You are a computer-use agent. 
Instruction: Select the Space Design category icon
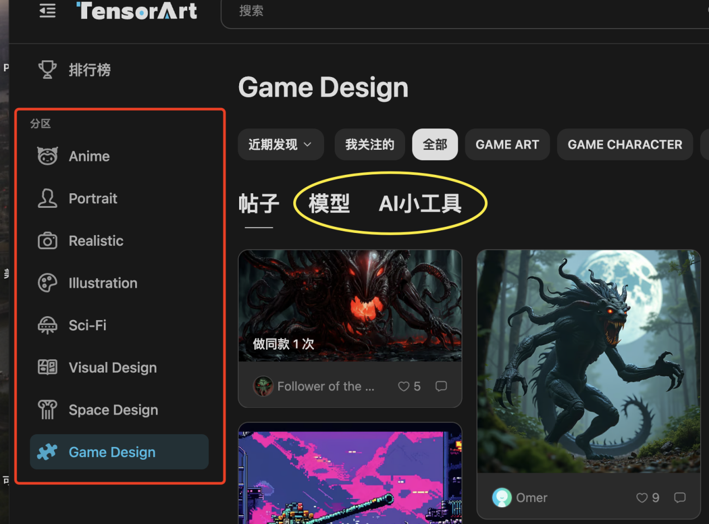[x=47, y=409]
